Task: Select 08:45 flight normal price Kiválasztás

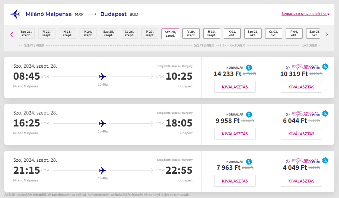Action: pyautogui.click(x=235, y=87)
